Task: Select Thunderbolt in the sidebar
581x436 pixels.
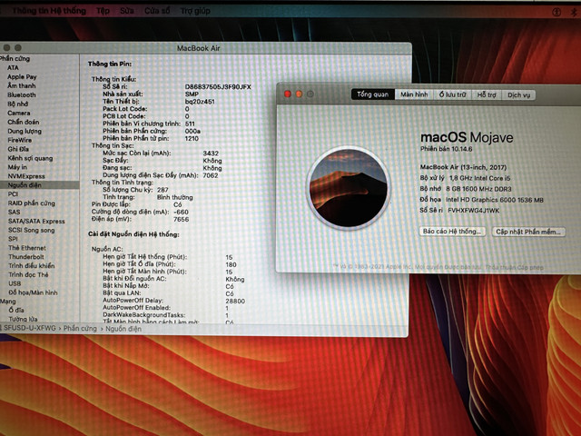Action: (26, 256)
